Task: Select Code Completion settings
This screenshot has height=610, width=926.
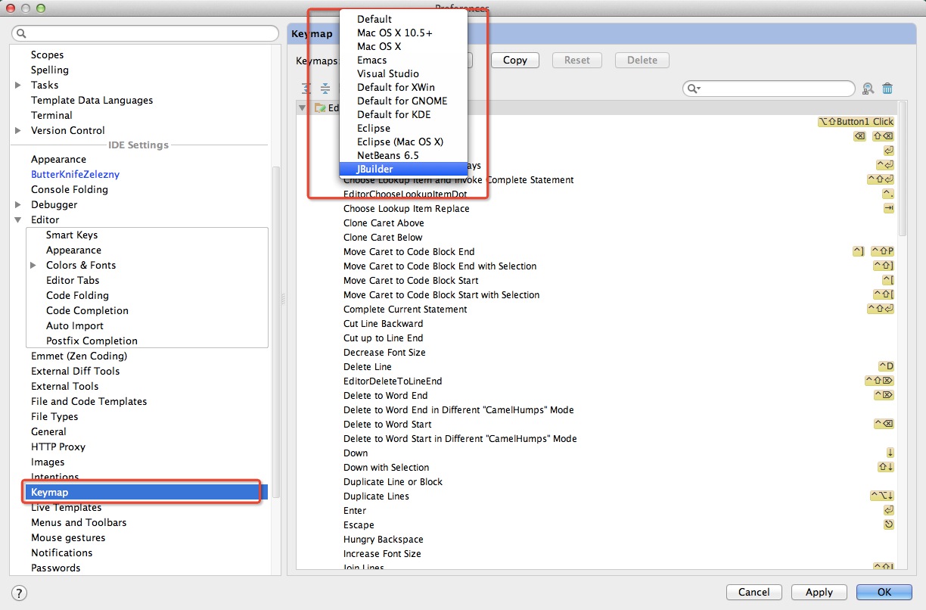Action: (87, 310)
